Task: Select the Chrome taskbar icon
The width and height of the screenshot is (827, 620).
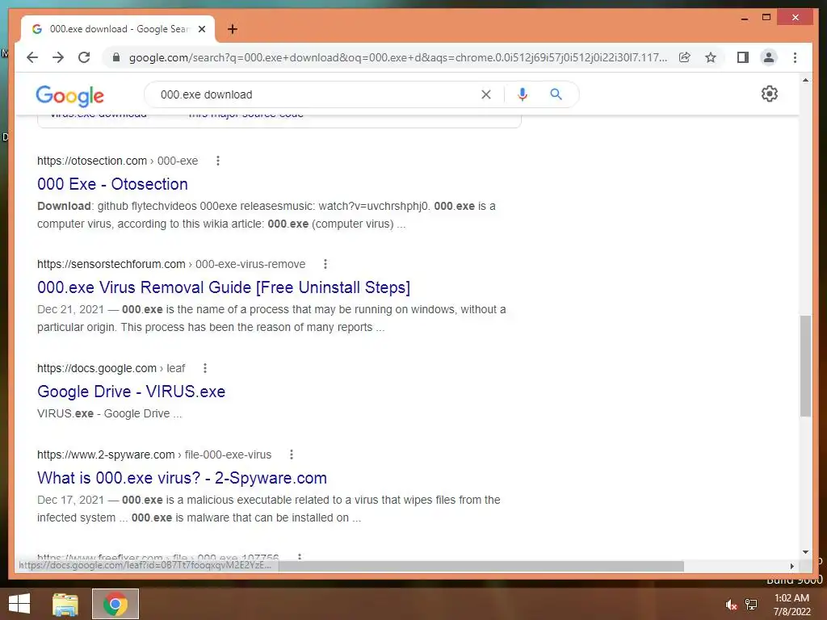Action: 115,604
